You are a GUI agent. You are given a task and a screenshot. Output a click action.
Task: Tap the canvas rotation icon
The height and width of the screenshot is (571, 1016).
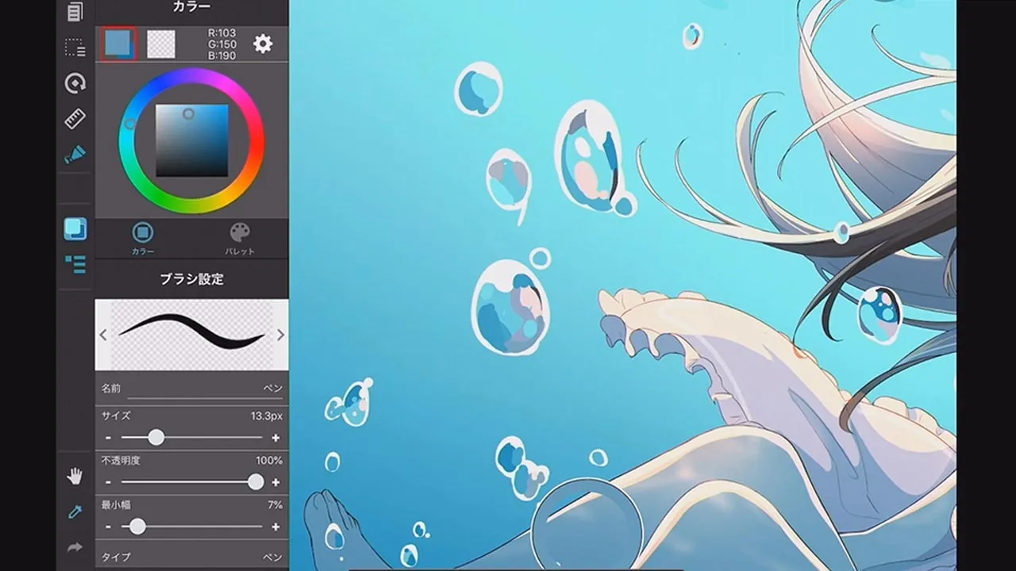point(75,83)
